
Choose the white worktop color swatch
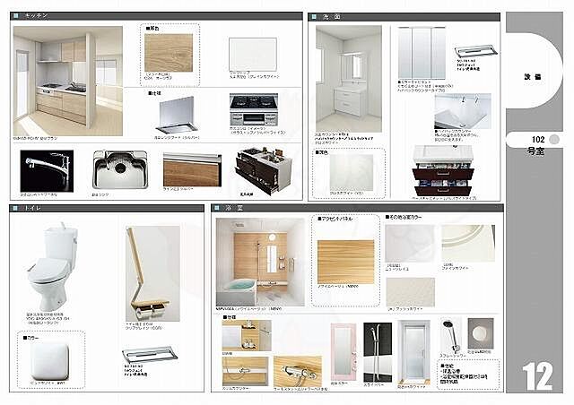point(253,54)
